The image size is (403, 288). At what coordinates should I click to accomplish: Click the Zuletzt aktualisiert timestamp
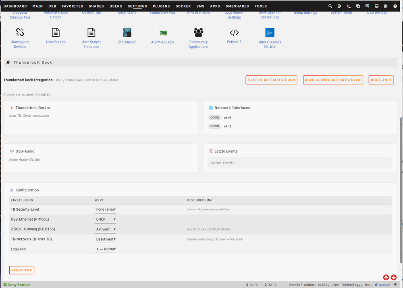click(27, 95)
